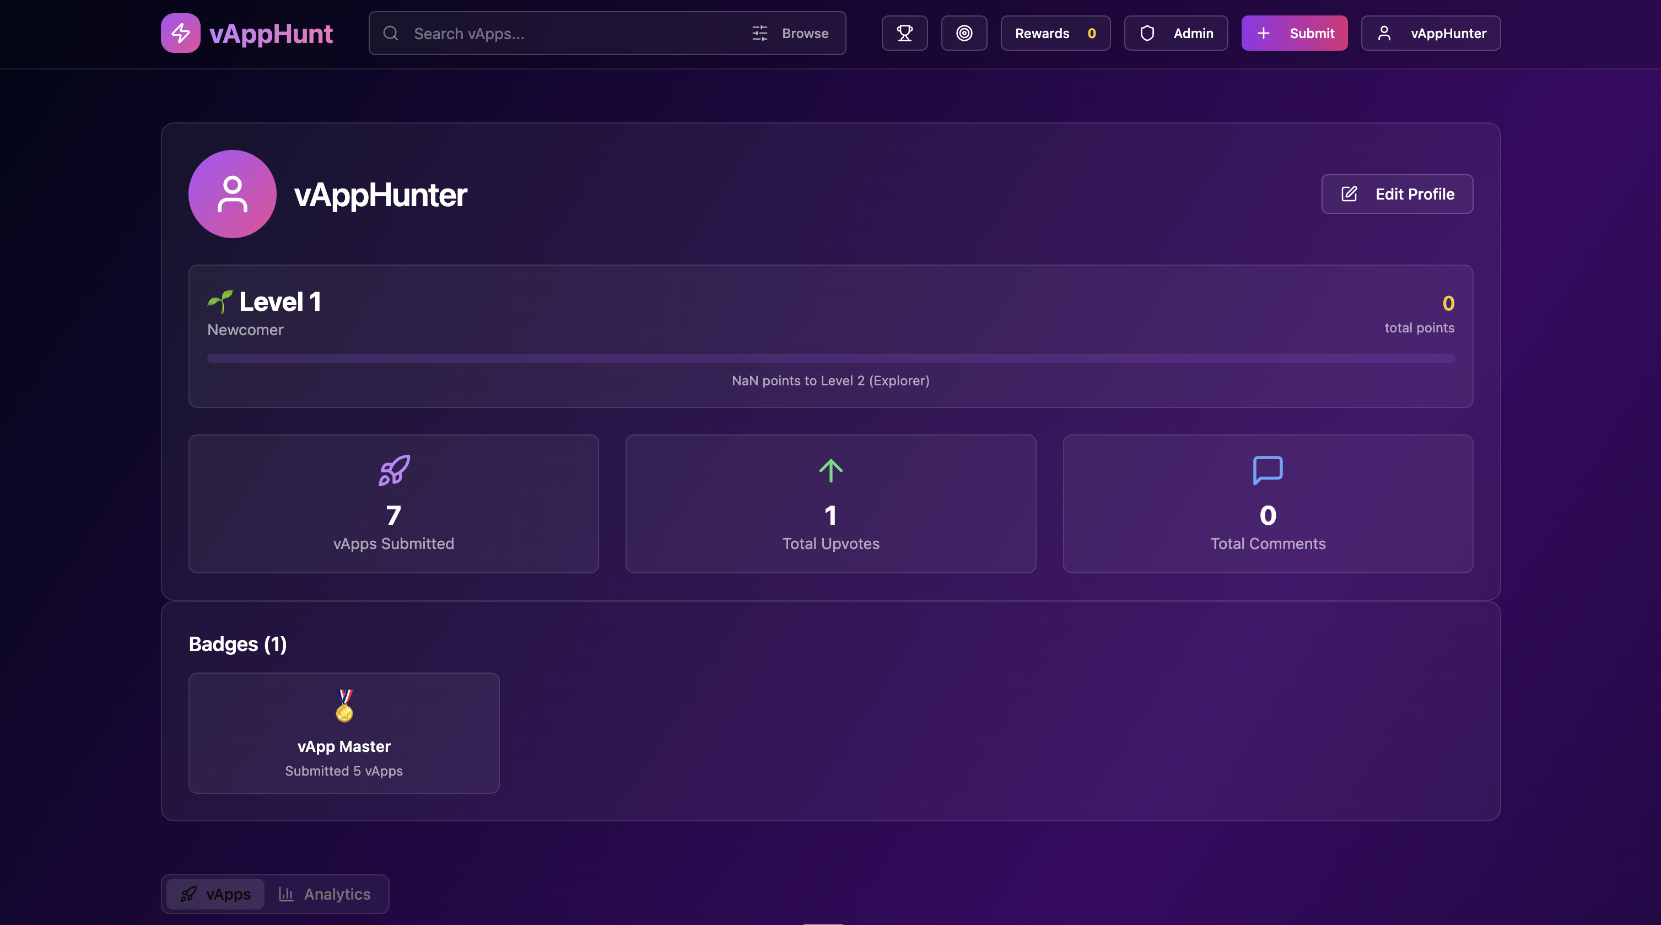Click the target icon in the top bar
Image resolution: width=1661 pixels, height=925 pixels.
click(x=964, y=33)
